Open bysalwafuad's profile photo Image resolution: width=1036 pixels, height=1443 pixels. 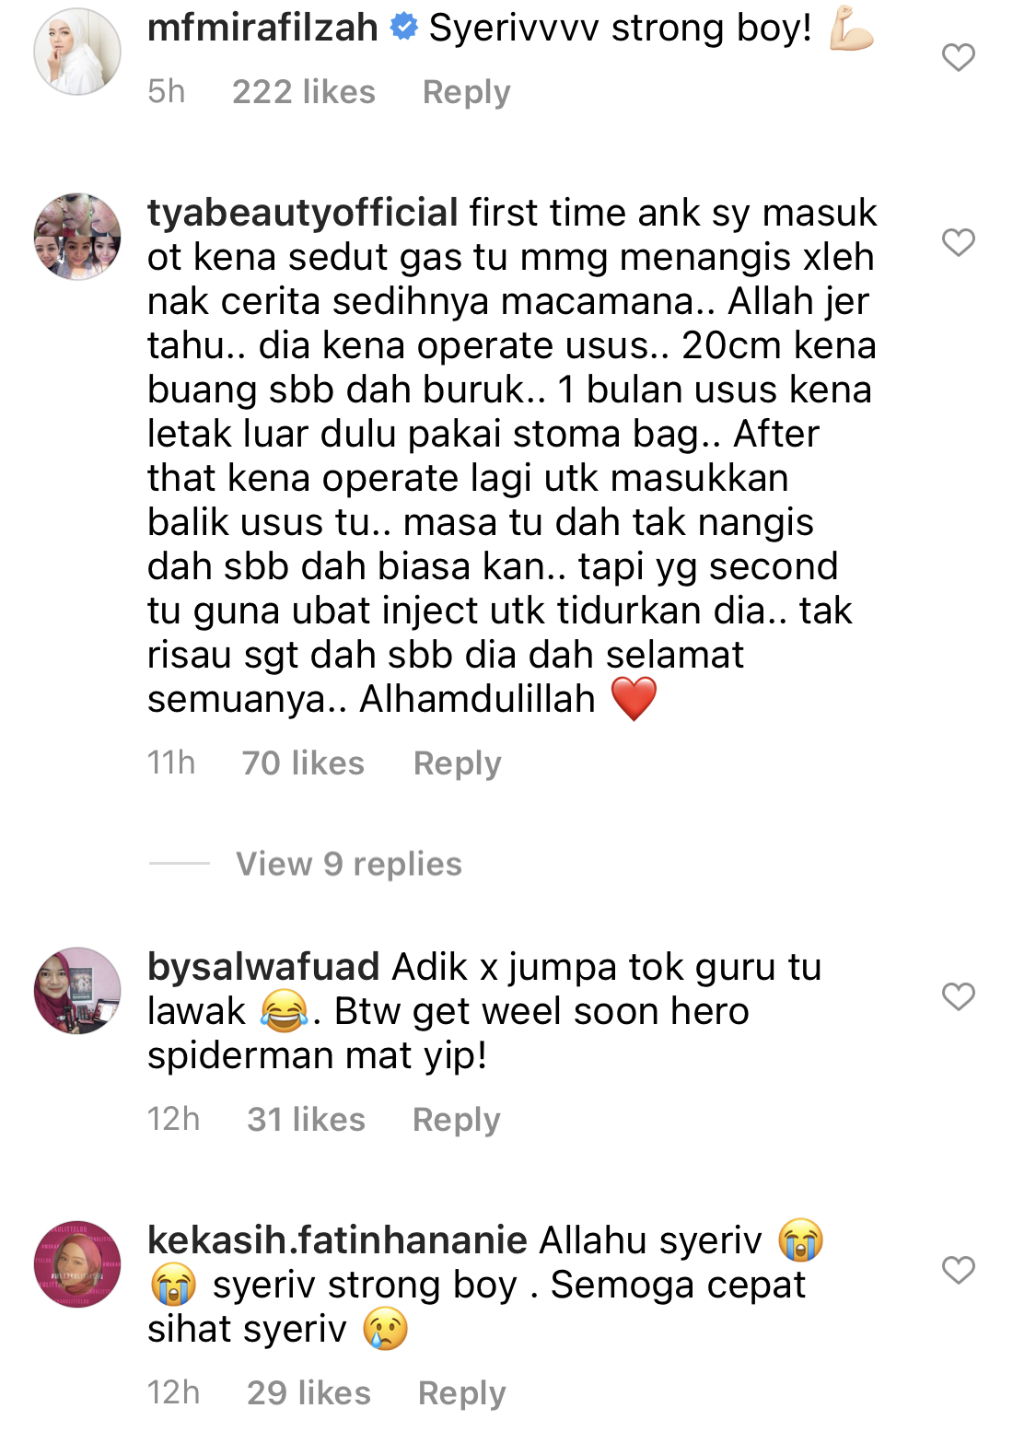(x=77, y=991)
